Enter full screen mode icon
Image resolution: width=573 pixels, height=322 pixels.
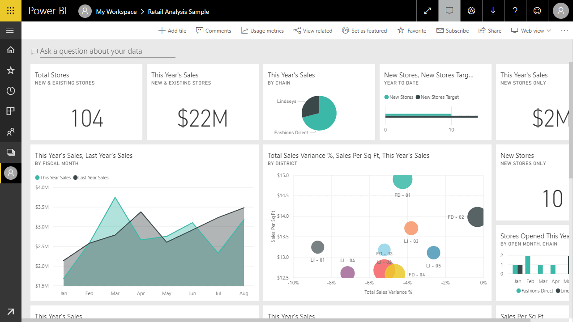pos(428,11)
